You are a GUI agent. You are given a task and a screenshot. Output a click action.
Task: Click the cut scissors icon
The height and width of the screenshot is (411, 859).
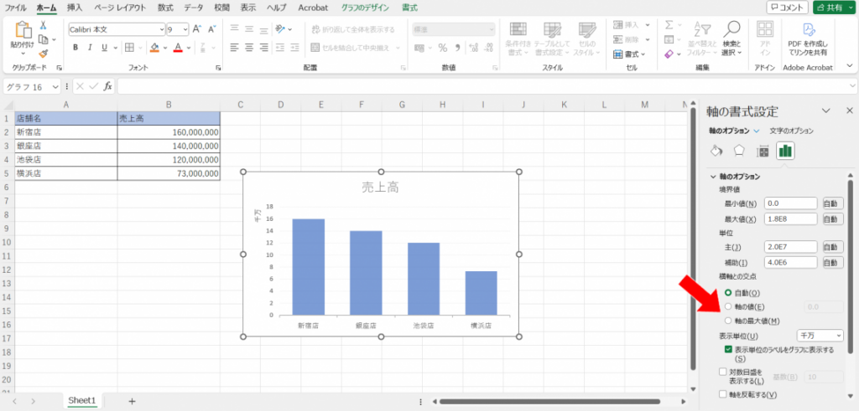click(44, 26)
